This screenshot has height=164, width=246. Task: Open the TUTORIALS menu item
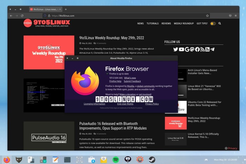(153, 23)
